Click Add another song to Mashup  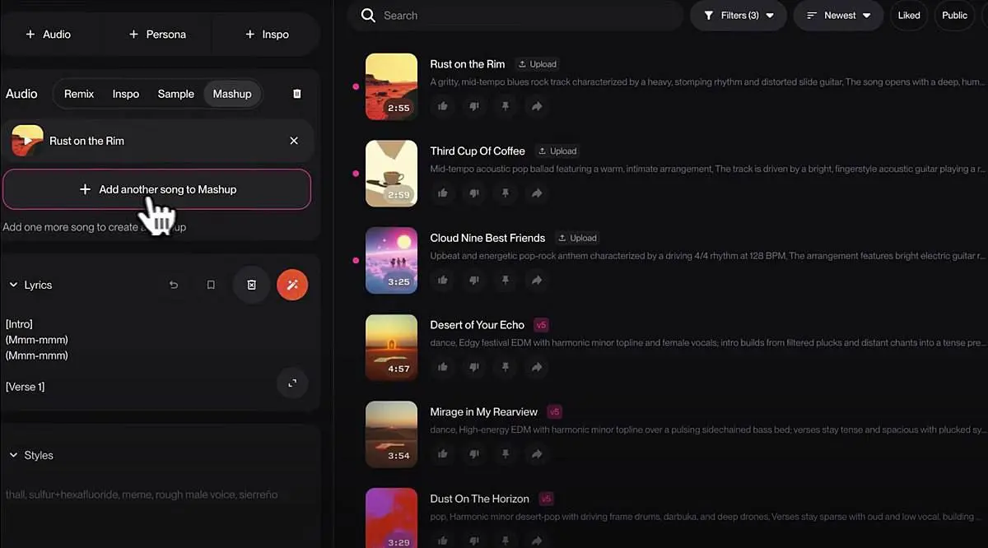click(x=157, y=189)
